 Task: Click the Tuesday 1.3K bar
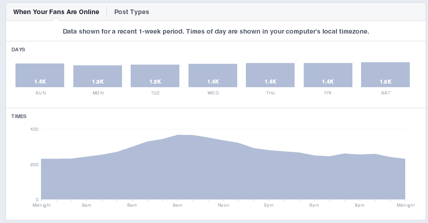pyautogui.click(x=155, y=76)
